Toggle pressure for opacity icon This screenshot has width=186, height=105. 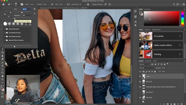click(x=52, y=4)
